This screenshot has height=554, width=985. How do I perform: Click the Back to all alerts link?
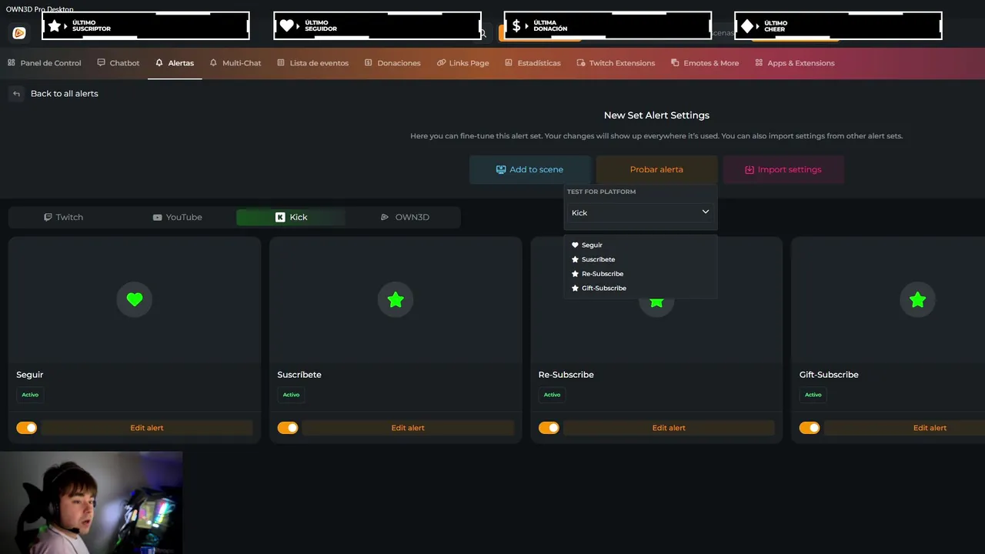tap(64, 94)
